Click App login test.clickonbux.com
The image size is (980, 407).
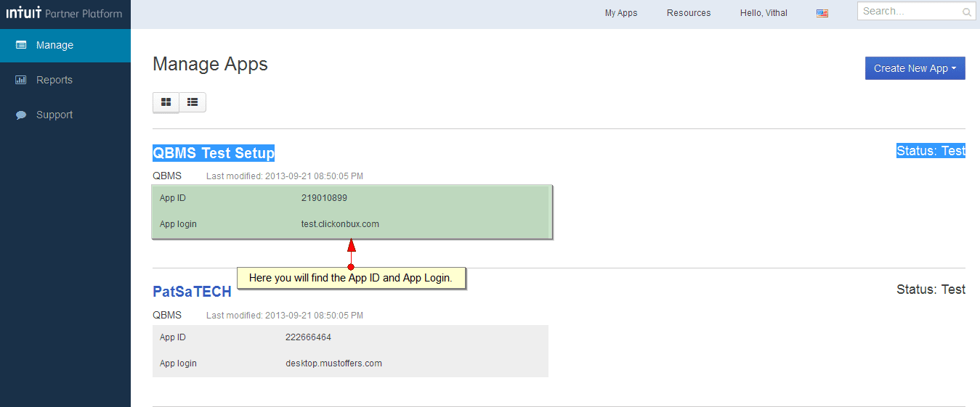340,224
